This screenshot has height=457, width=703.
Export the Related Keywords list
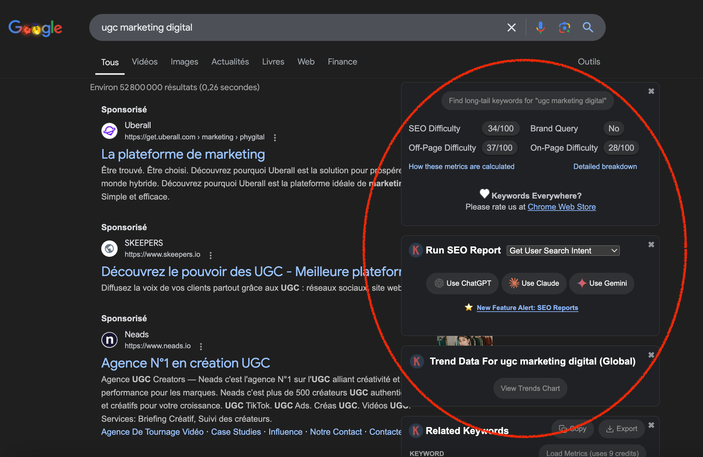621,429
